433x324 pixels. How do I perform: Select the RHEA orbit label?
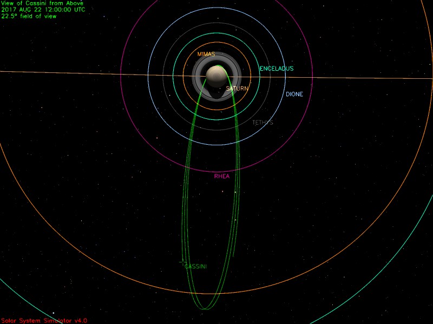(222, 177)
